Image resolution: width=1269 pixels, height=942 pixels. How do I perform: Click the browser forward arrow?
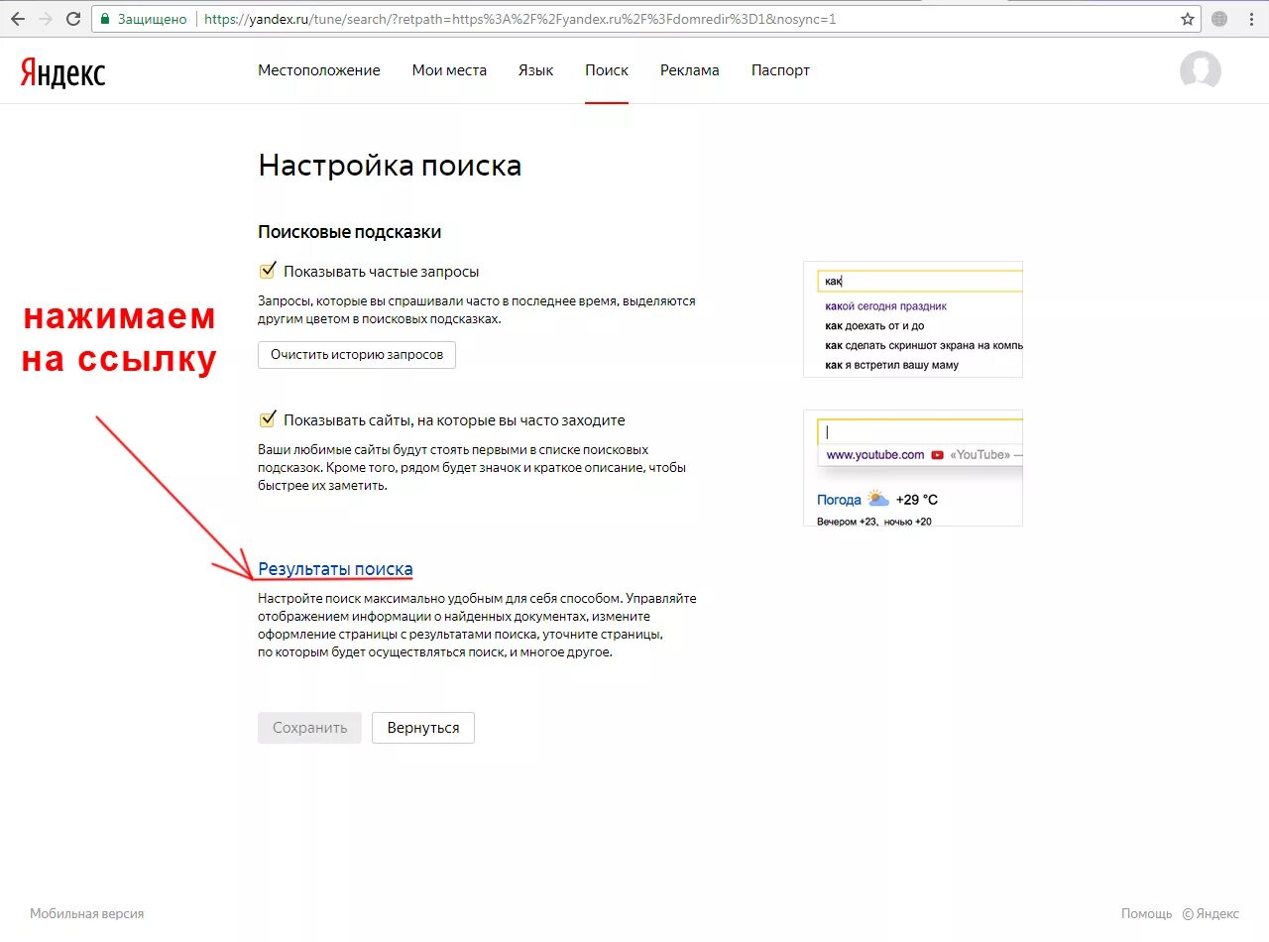coord(46,19)
